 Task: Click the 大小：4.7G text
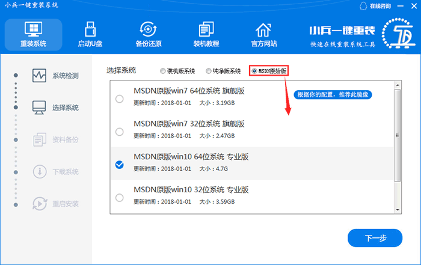coord(214,169)
